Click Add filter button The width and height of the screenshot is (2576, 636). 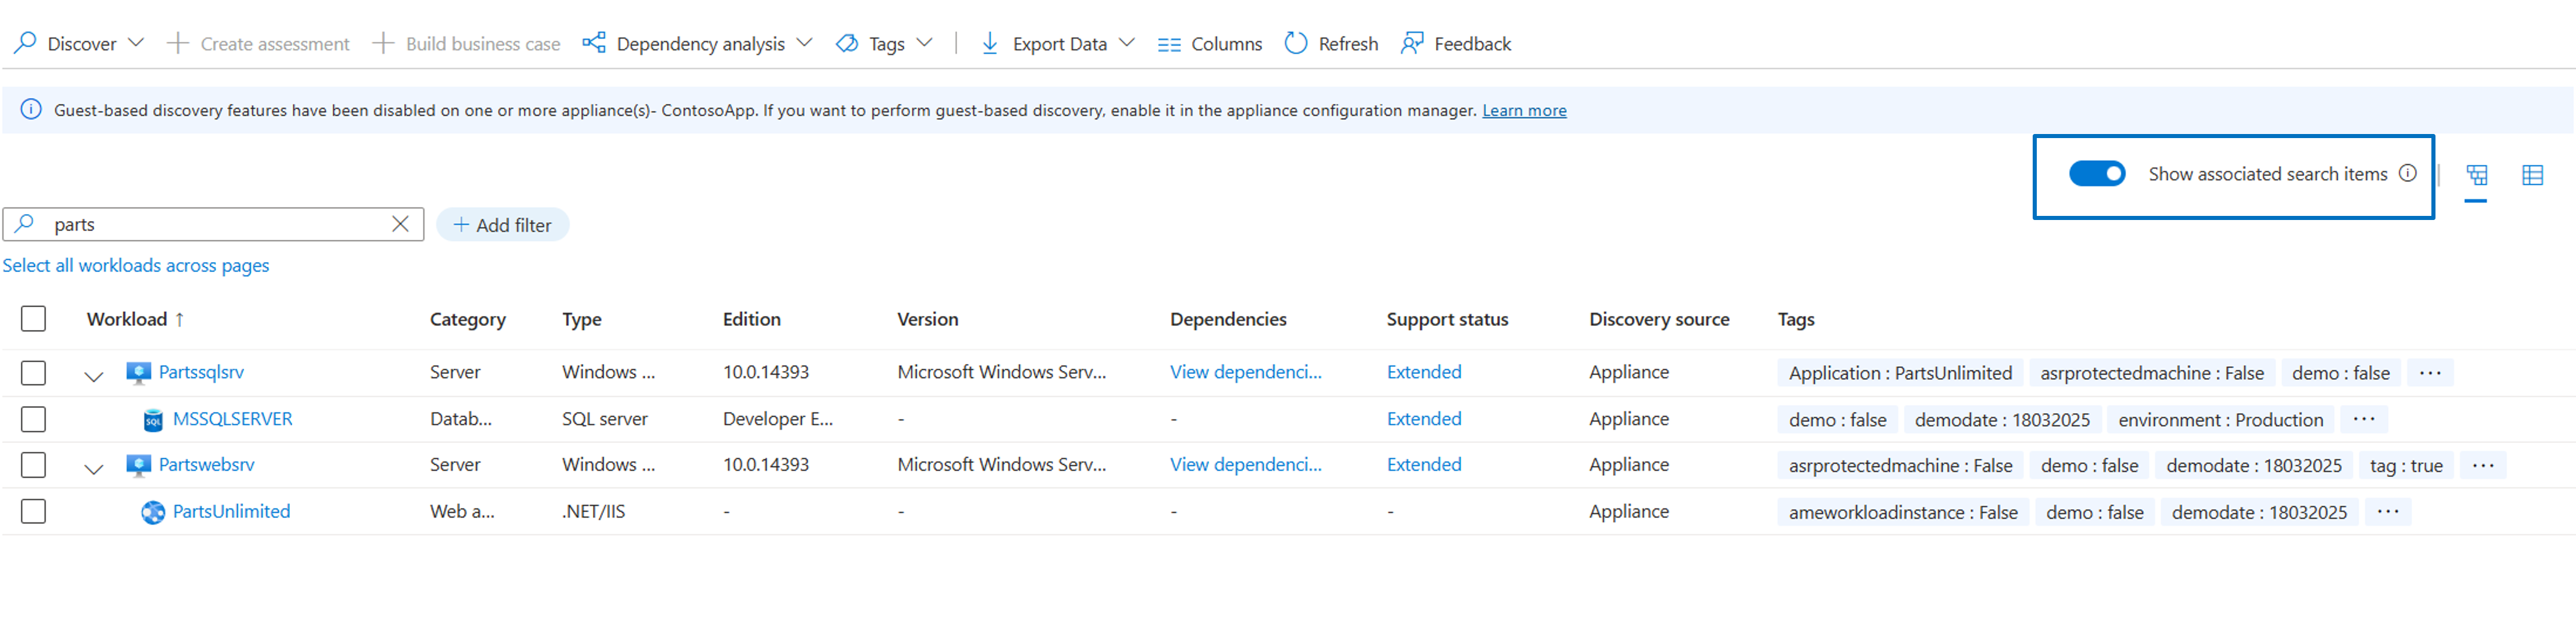point(502,225)
